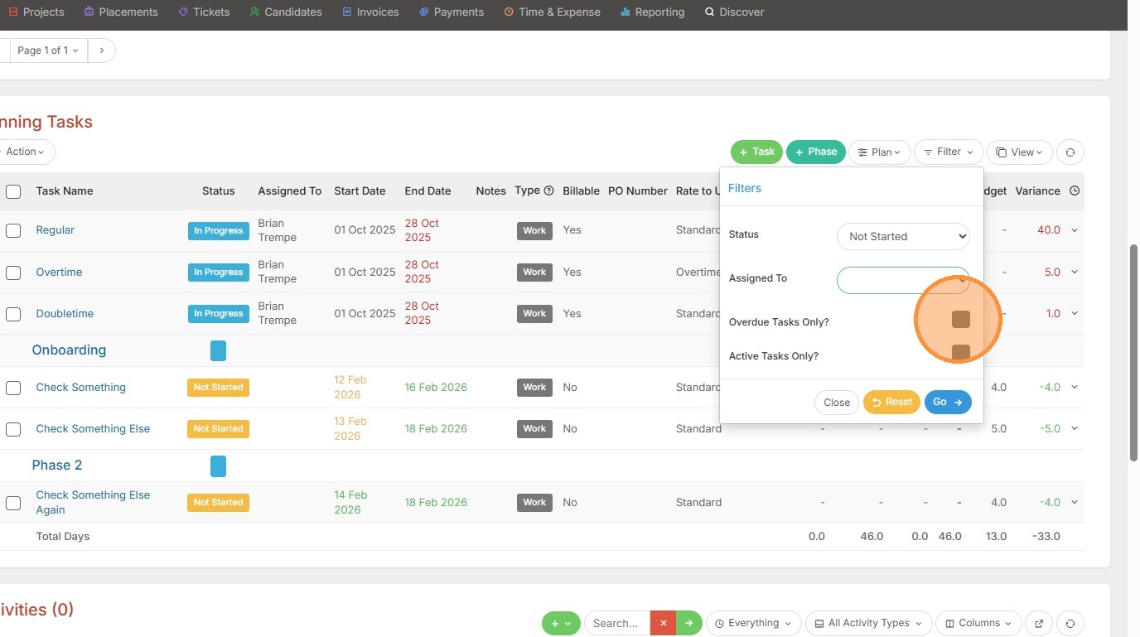Open the Everything activities dropdown
The height and width of the screenshot is (637, 1140).
coord(753,623)
